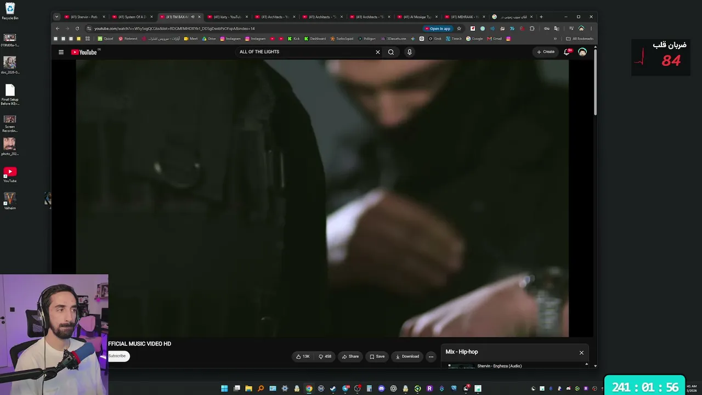Switch to the Google search tab
This screenshot has width=702, height=395.
(x=512, y=17)
